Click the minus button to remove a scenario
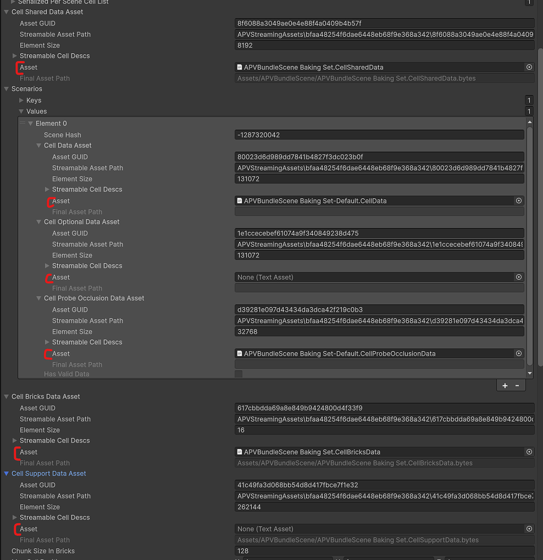This screenshot has width=543, height=560. point(516,385)
